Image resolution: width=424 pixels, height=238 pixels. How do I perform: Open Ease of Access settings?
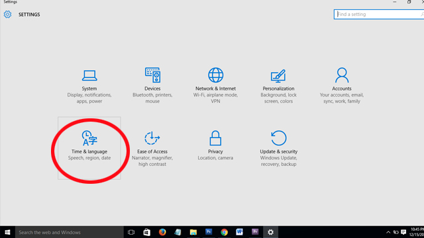coord(152,148)
